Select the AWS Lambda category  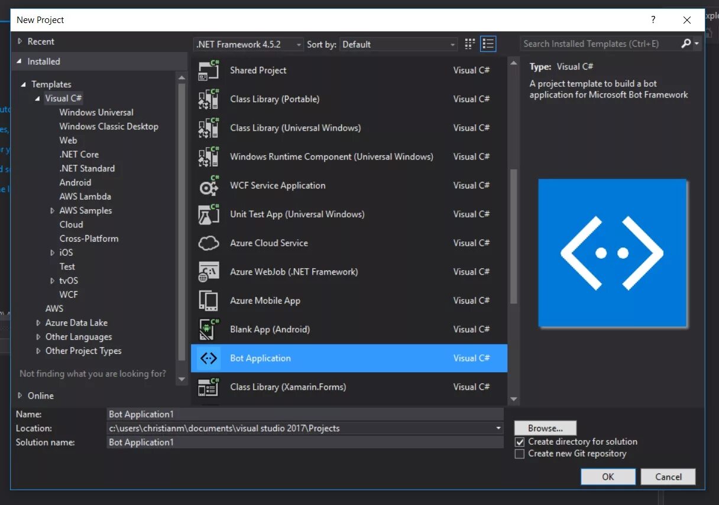pyautogui.click(x=85, y=197)
